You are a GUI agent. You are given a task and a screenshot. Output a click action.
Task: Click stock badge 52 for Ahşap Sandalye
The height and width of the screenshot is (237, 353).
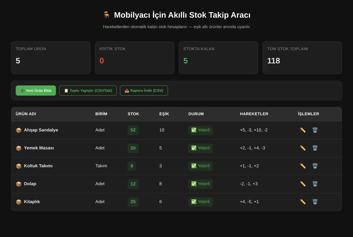(x=133, y=130)
